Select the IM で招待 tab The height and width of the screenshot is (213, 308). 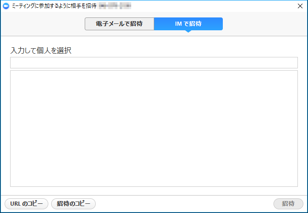tap(188, 24)
